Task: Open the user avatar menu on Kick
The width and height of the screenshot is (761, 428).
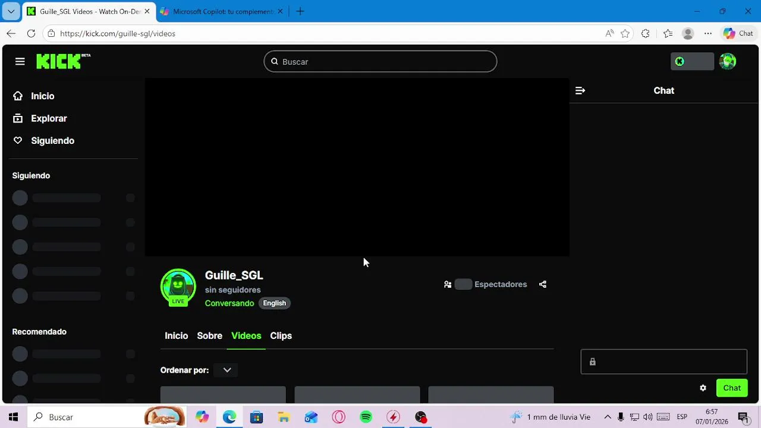Action: 728,61
